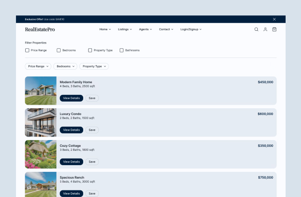Click '5 Beds, 4 Baths, 3000 sqft' text
The height and width of the screenshot is (197, 301).
point(78,182)
